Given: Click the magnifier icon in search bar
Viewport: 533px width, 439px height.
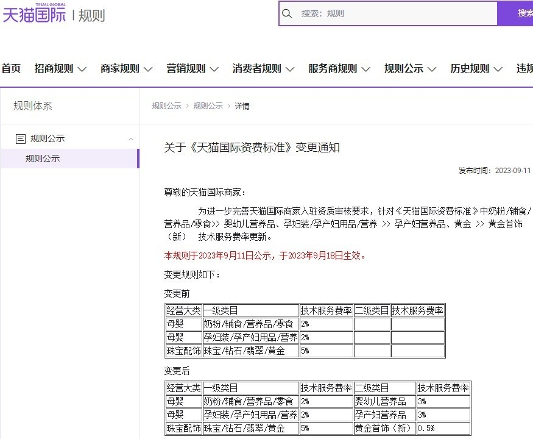Looking at the screenshot, I should click(287, 13).
